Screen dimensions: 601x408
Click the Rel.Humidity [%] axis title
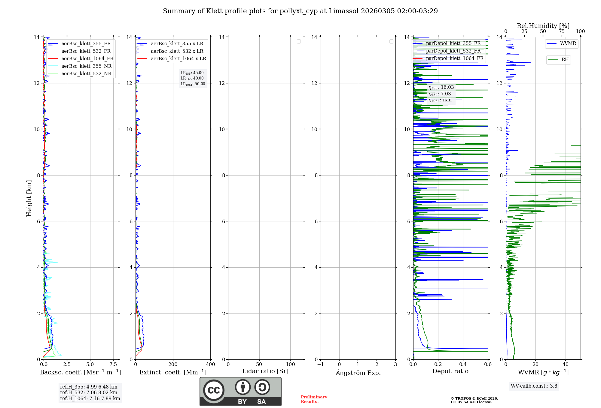[543, 26]
